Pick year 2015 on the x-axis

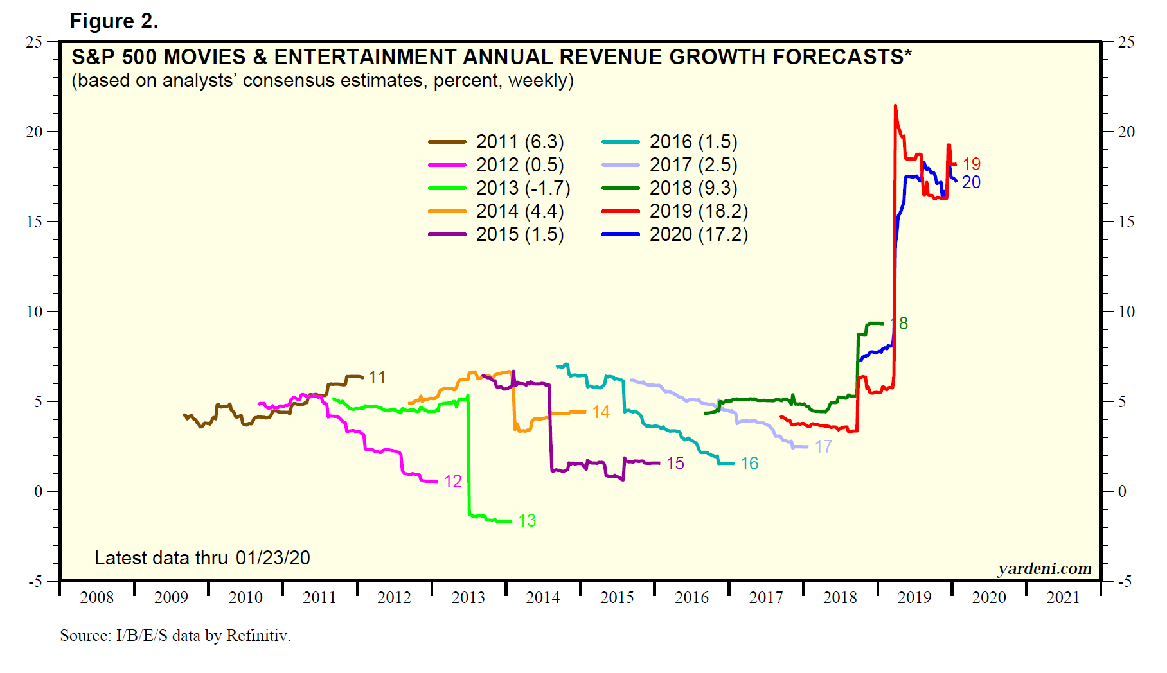coord(617,598)
